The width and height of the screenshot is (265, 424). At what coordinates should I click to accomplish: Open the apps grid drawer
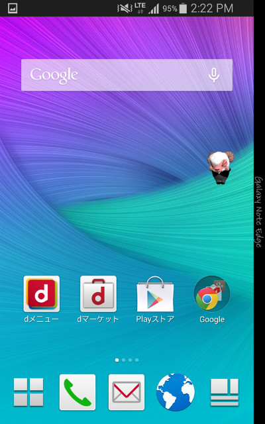(x=28, y=392)
